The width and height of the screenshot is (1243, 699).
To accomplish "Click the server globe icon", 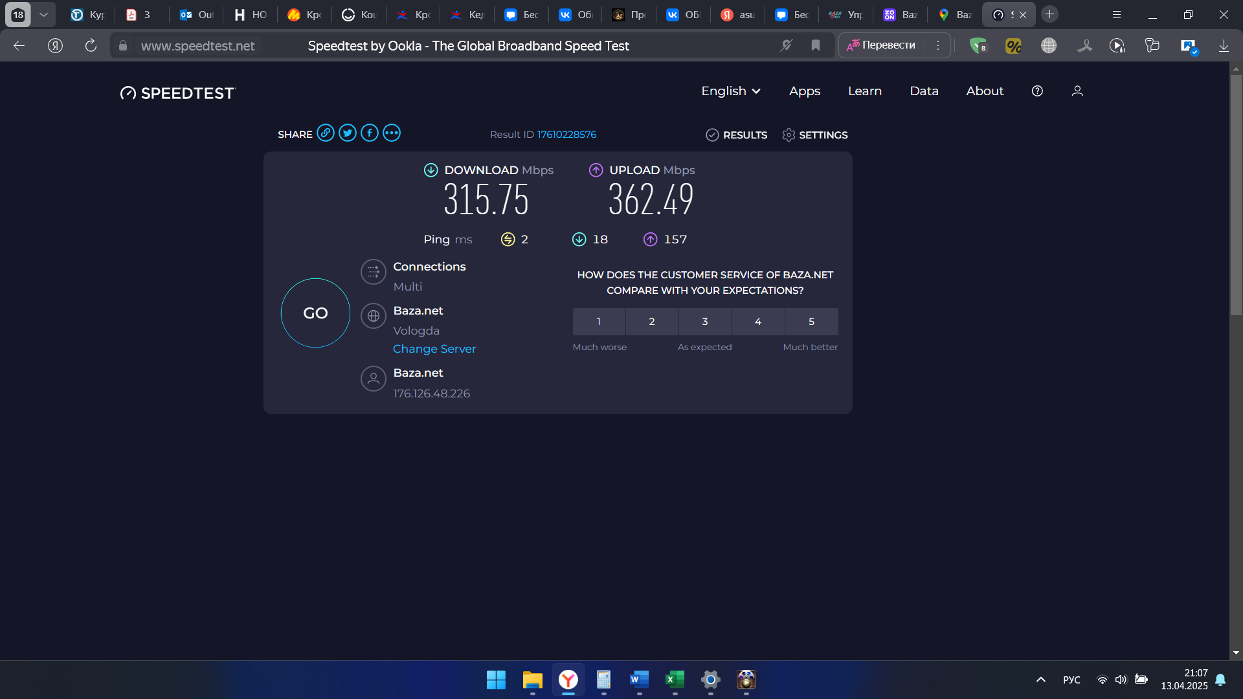I will click(x=374, y=316).
